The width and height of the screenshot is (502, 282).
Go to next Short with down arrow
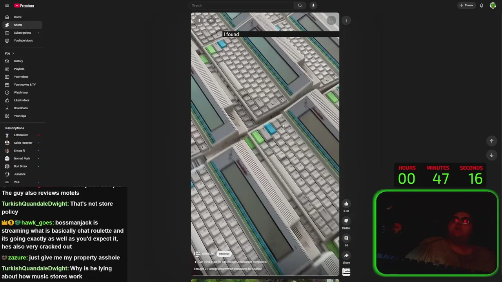[x=491, y=155]
